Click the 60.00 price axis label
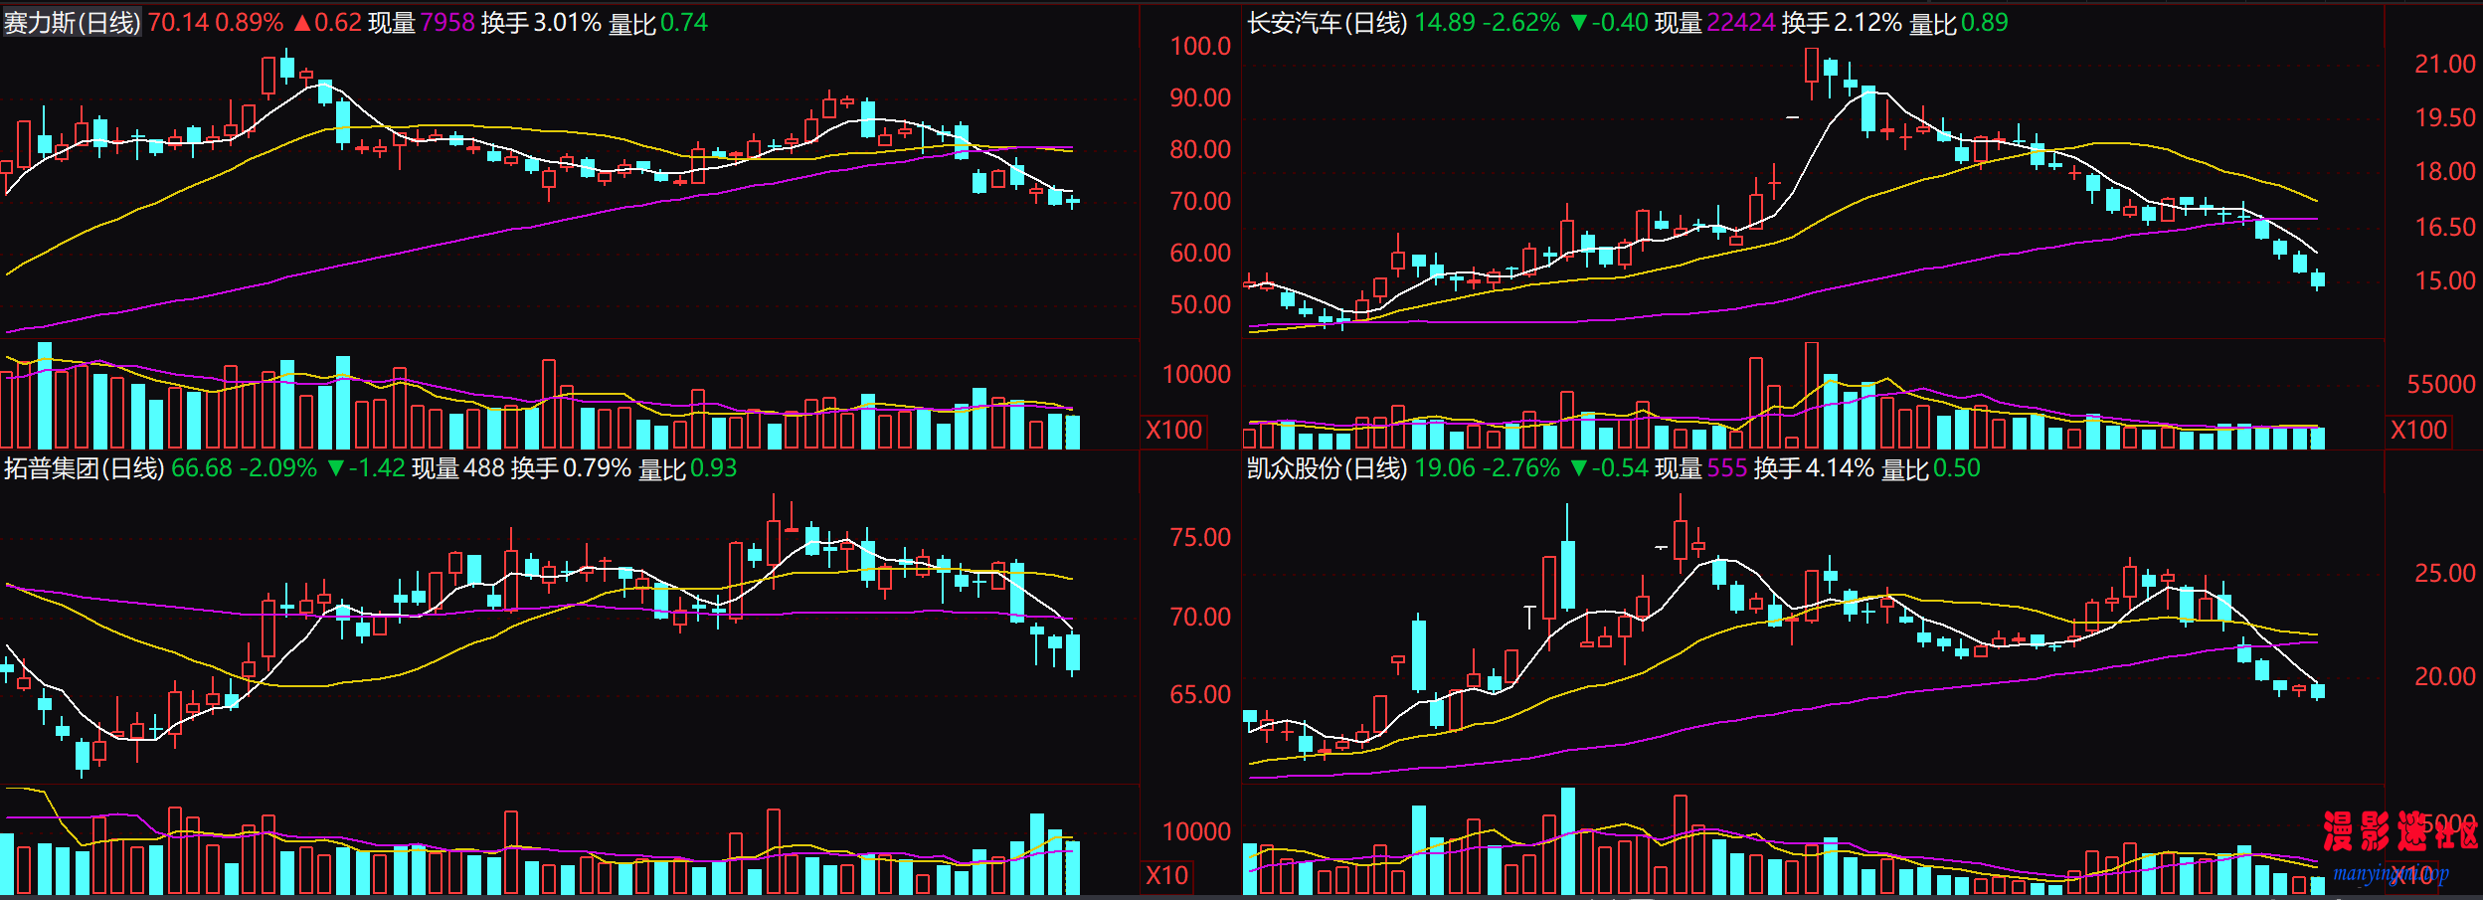This screenshot has width=2483, height=900. 1200,253
